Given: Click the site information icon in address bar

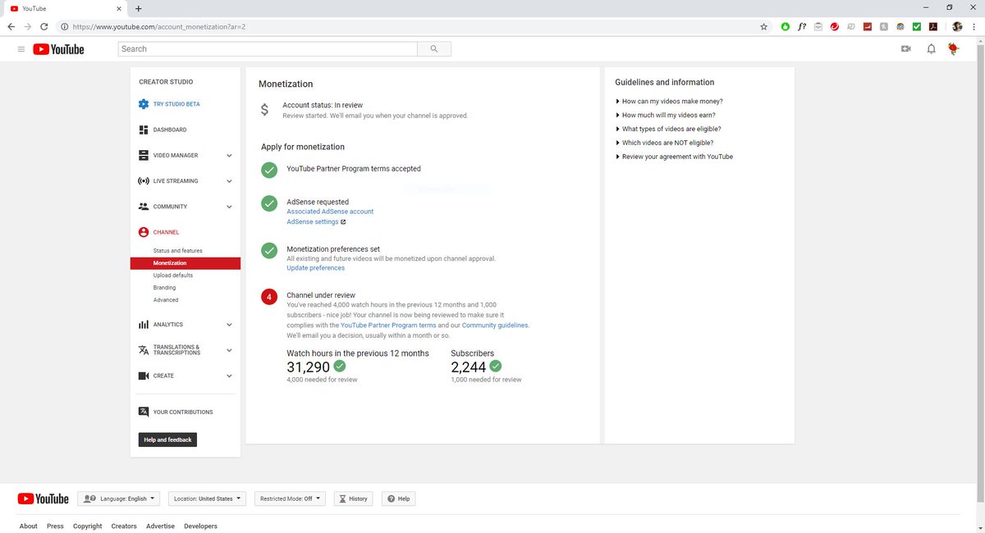Looking at the screenshot, I should pos(65,26).
